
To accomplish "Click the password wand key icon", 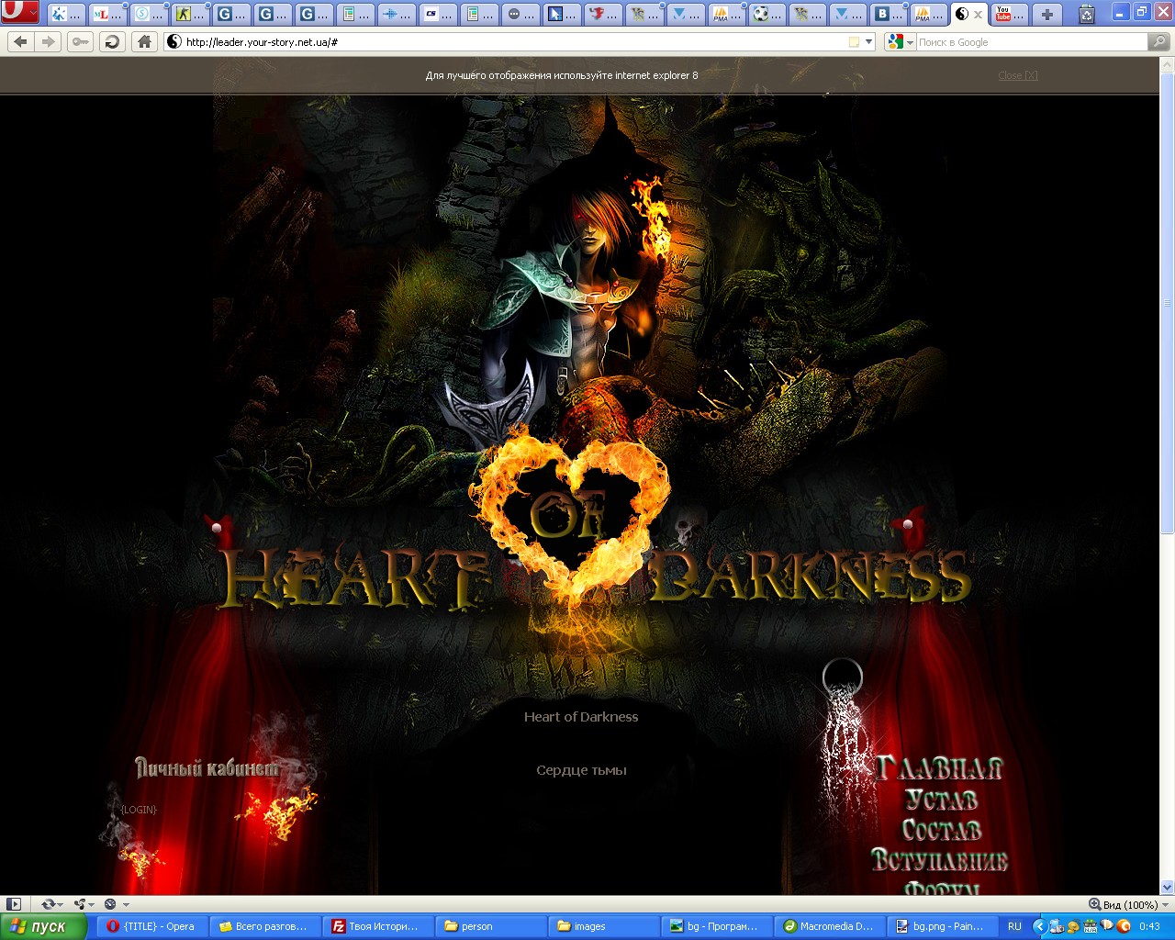I will pos(81,41).
